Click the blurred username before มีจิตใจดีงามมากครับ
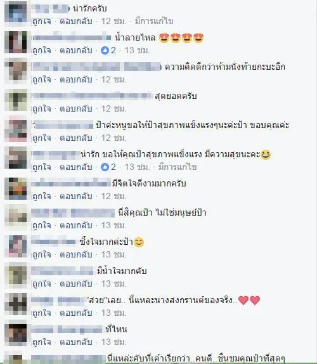 (x=71, y=183)
